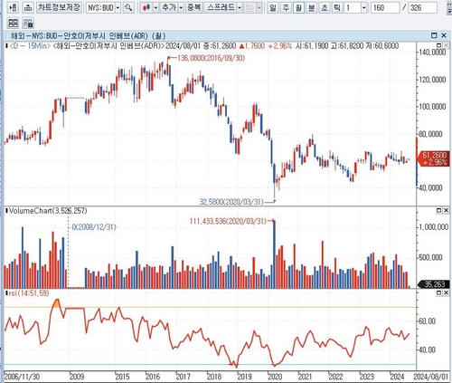
Task: Open the NYS:BUD symbol dropdown
Action: [118, 7]
